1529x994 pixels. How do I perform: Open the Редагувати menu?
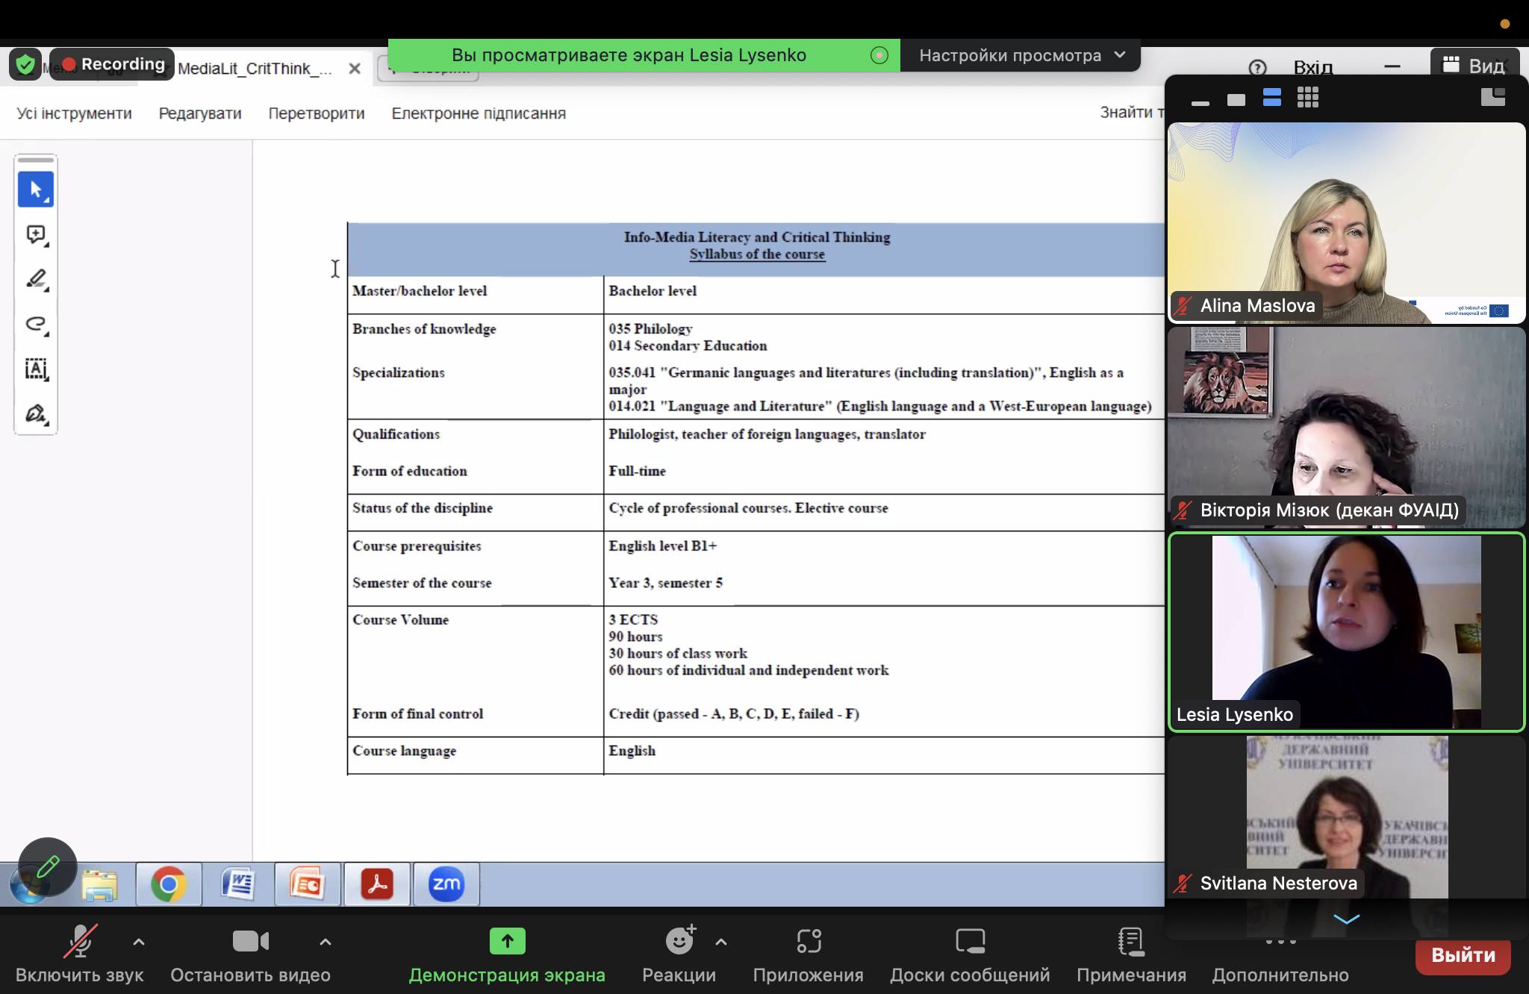click(x=200, y=113)
